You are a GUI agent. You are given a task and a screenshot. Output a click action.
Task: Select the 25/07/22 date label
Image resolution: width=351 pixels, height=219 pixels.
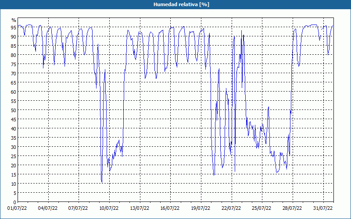click(261, 208)
